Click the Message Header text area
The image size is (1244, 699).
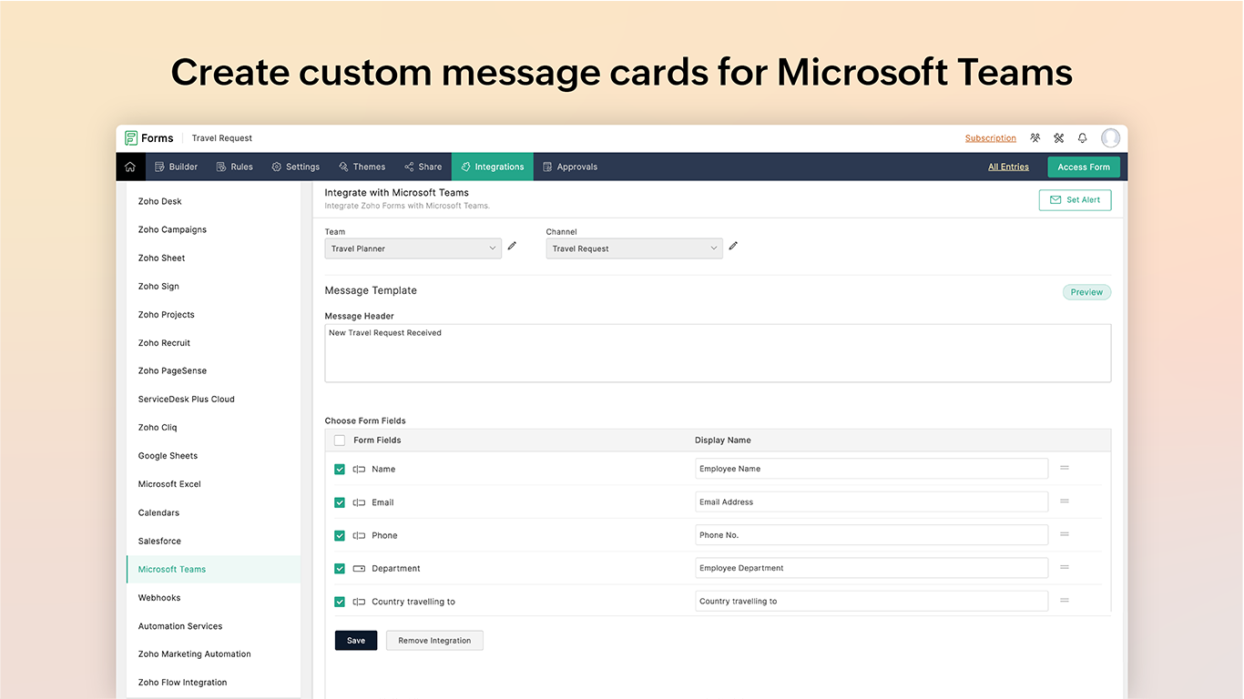click(x=718, y=353)
